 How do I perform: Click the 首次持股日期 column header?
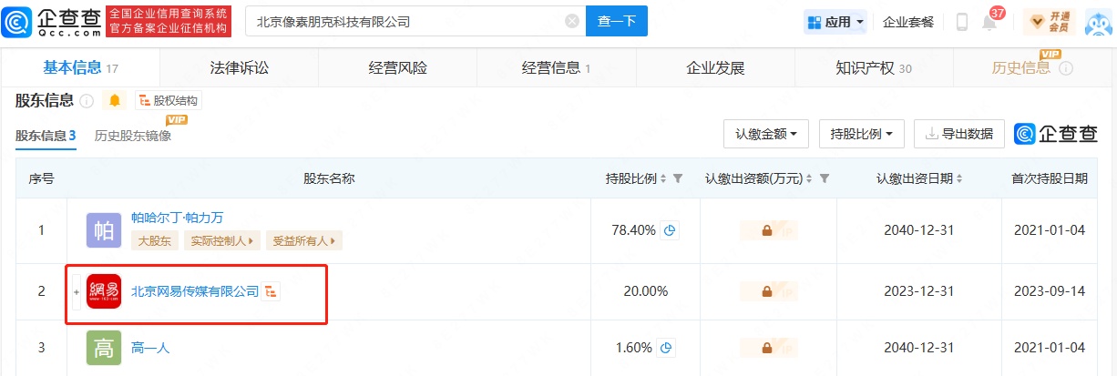click(1050, 178)
